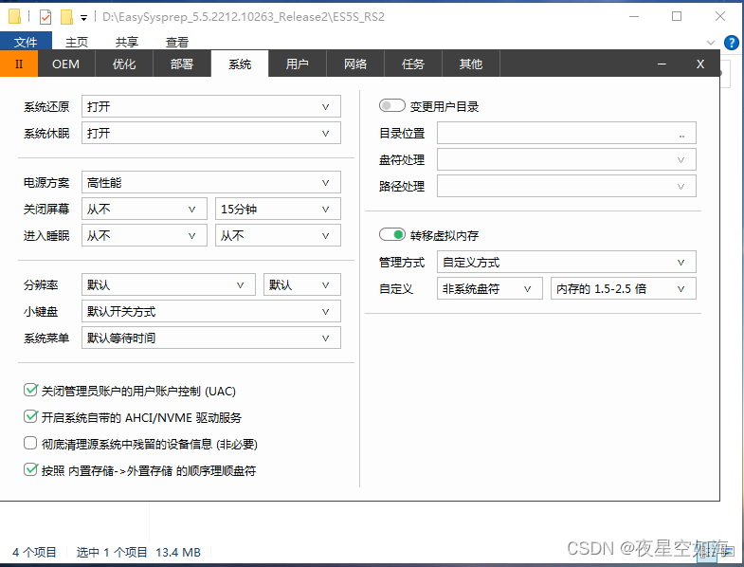Select the 系统 tab
Screen dimensions: 744x567
point(240,64)
